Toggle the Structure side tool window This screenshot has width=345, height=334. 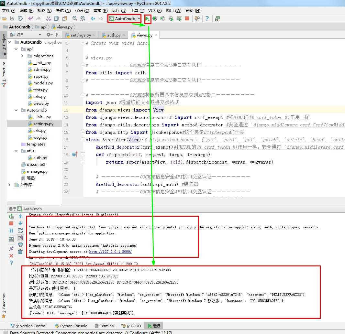tap(4, 74)
